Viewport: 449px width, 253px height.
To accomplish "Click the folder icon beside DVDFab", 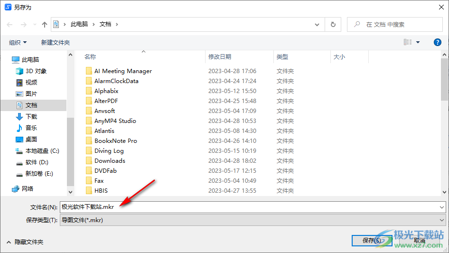I will 89,170.
